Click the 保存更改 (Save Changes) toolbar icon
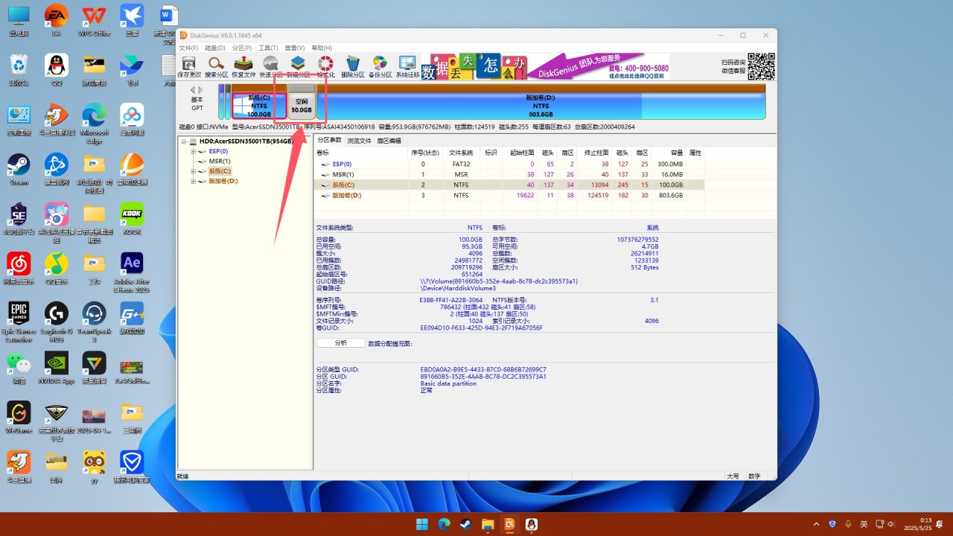This screenshot has width=953, height=536. click(x=190, y=67)
